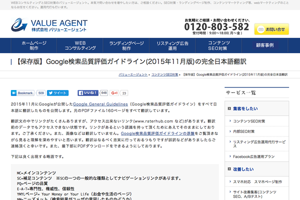Open the サイト改善集客 sidebar link
This screenshot has width=300, height=200.
click(254, 194)
